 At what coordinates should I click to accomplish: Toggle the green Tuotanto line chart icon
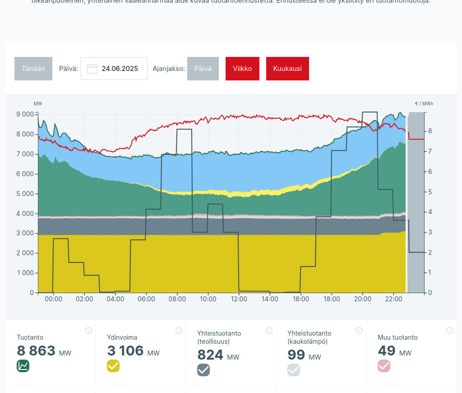(23, 366)
